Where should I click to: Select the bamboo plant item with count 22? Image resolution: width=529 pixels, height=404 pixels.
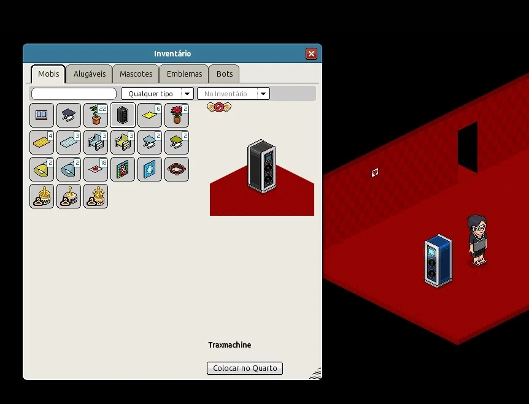coord(96,115)
